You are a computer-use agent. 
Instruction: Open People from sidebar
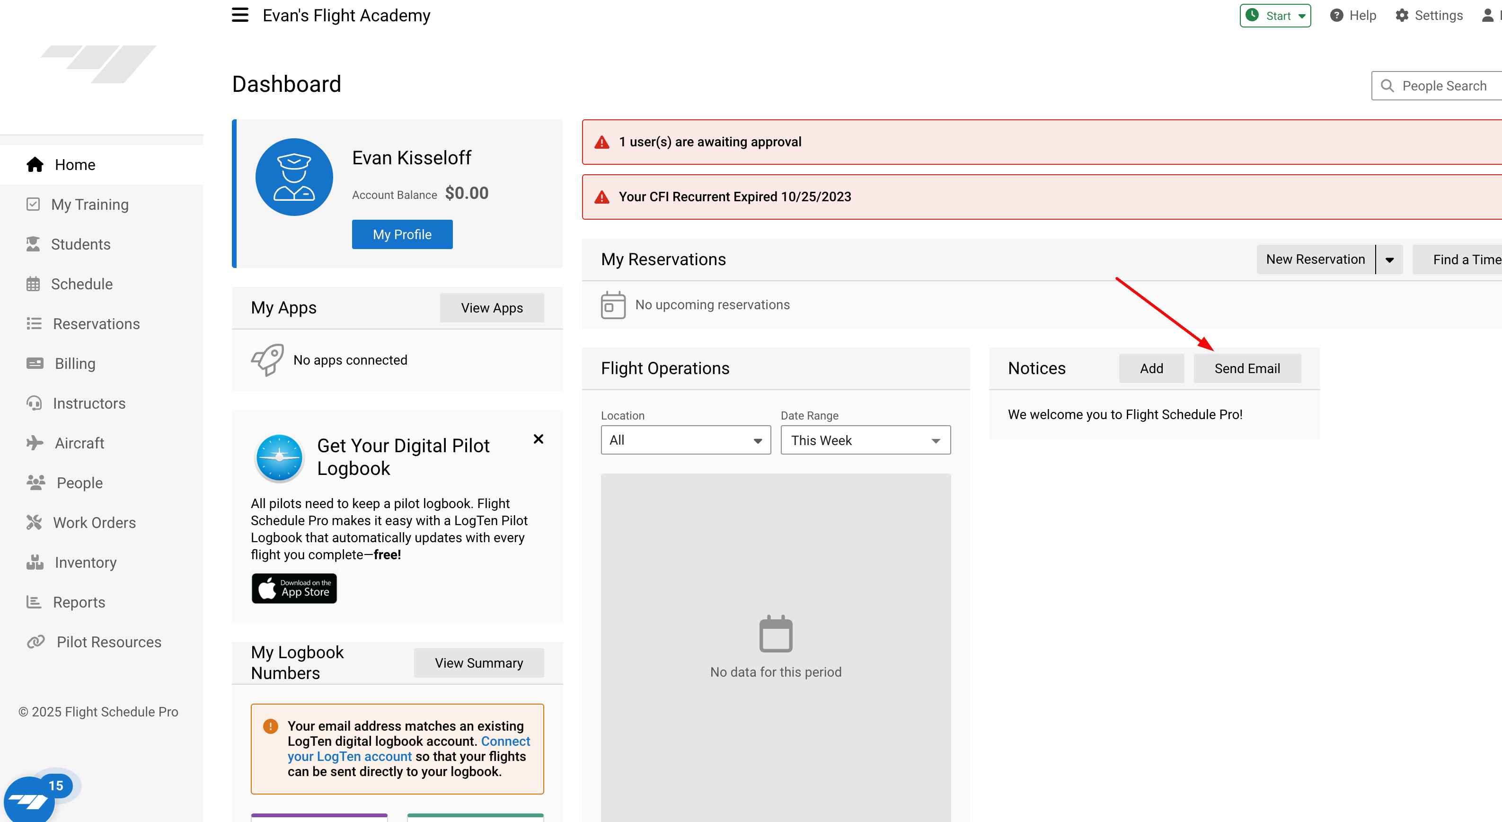click(101, 482)
